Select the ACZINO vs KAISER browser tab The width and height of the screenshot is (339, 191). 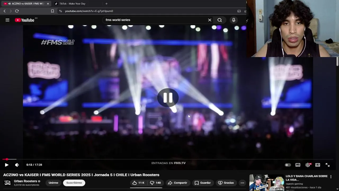click(26, 4)
